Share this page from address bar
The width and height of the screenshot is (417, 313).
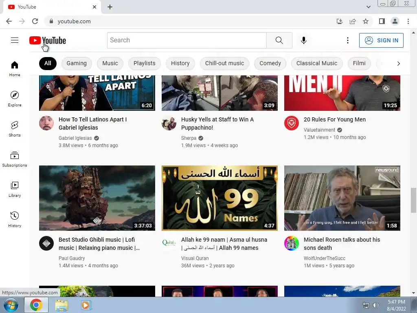click(353, 21)
